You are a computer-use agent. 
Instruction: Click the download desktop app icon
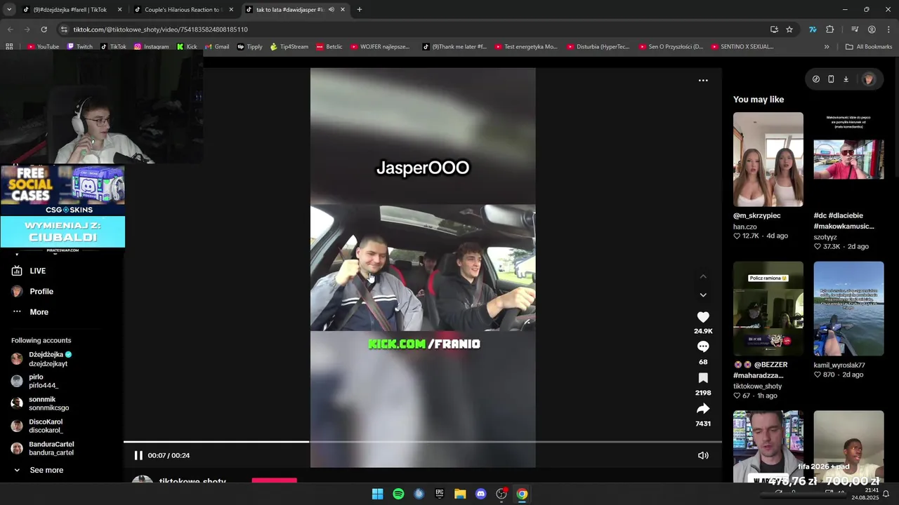click(x=846, y=79)
